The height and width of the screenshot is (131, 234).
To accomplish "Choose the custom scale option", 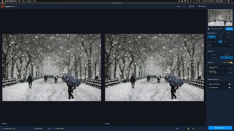I will coord(230,42).
